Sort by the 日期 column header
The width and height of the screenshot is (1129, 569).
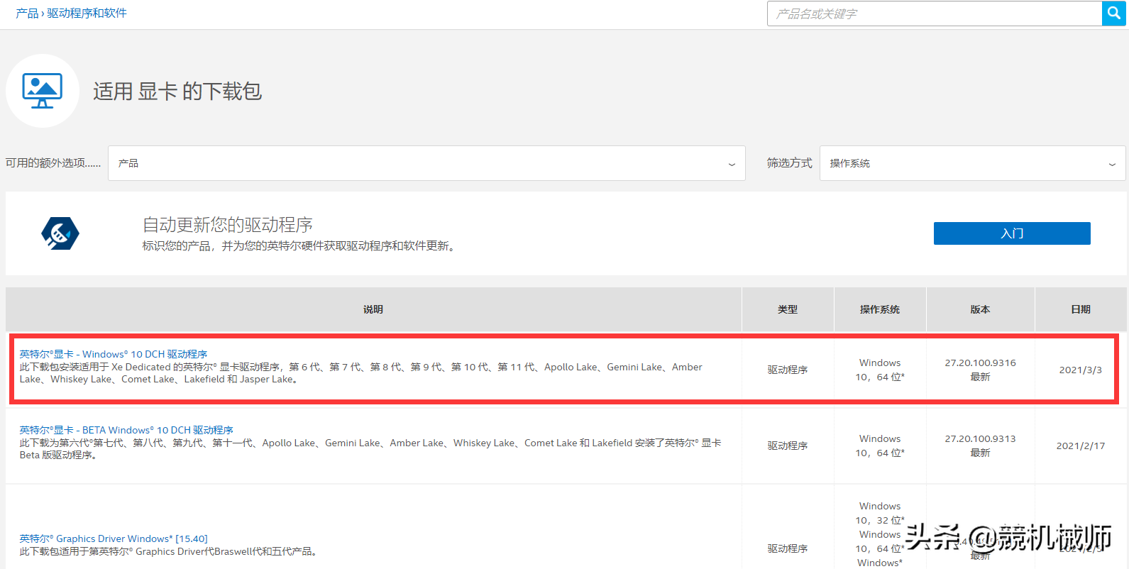click(x=1081, y=309)
